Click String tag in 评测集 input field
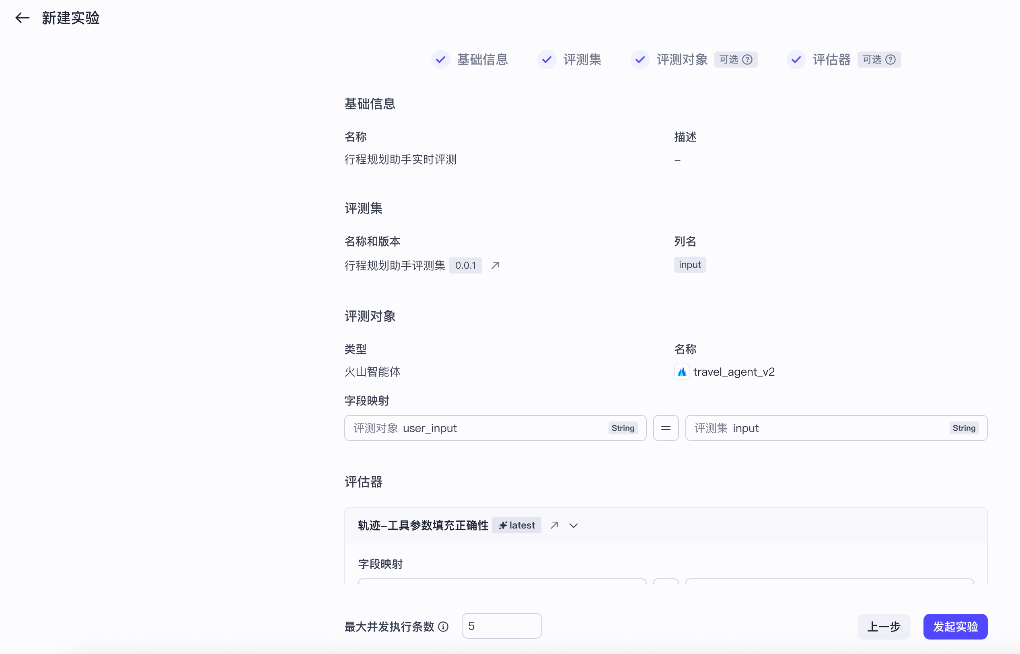Viewport: 1020px width, 654px height. click(x=964, y=428)
